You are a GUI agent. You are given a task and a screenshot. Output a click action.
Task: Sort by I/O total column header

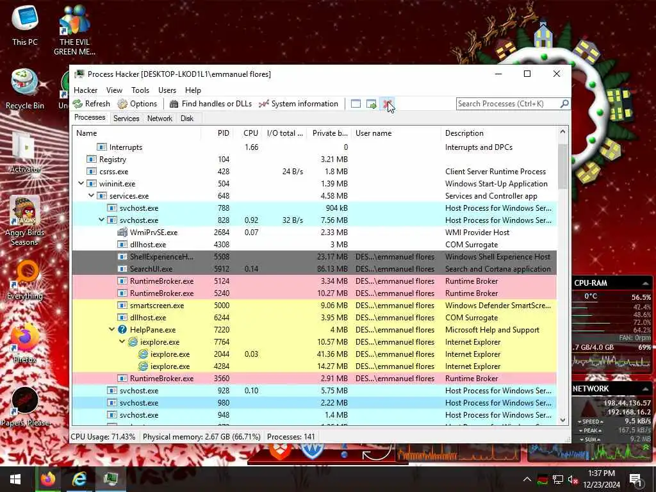pyautogui.click(x=284, y=133)
